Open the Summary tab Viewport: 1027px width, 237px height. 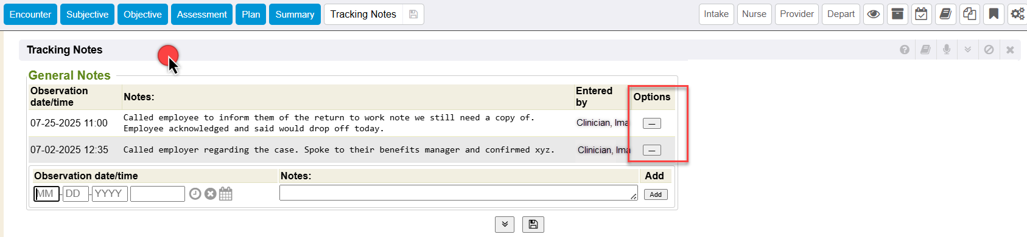point(295,14)
